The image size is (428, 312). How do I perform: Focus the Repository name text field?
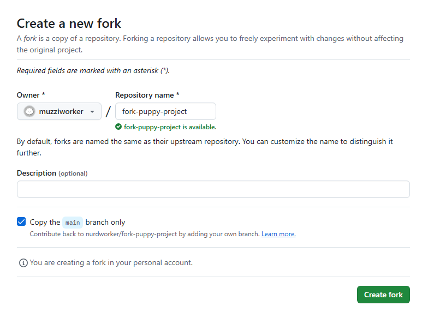pos(165,111)
